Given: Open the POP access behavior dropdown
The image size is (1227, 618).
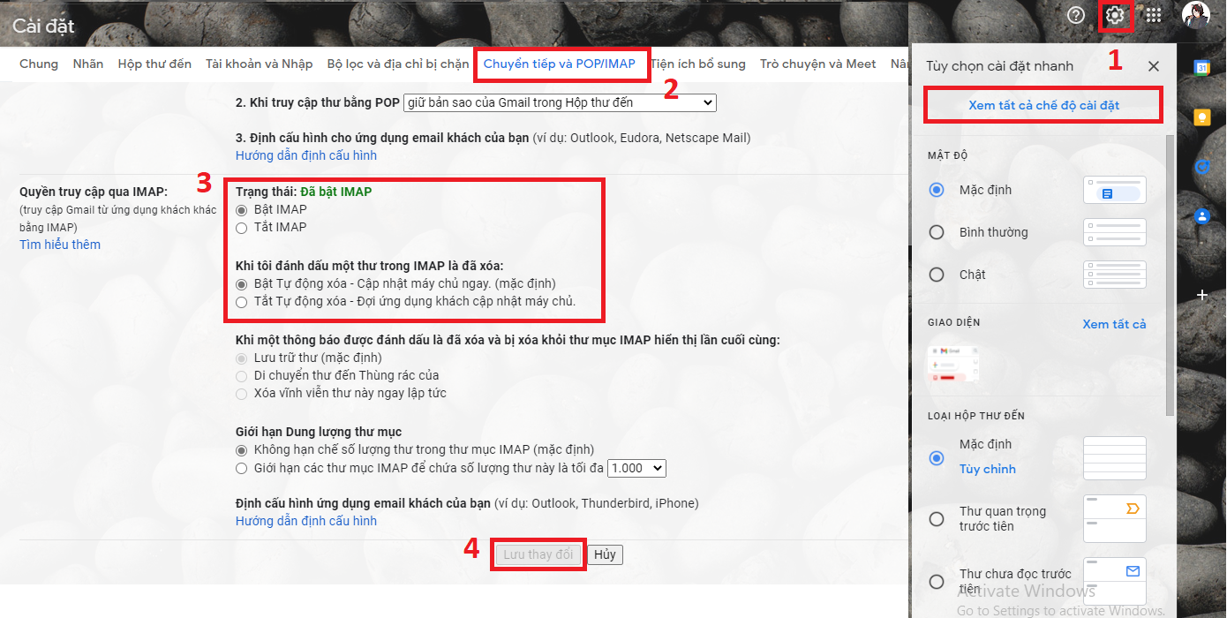Looking at the screenshot, I should [560, 103].
